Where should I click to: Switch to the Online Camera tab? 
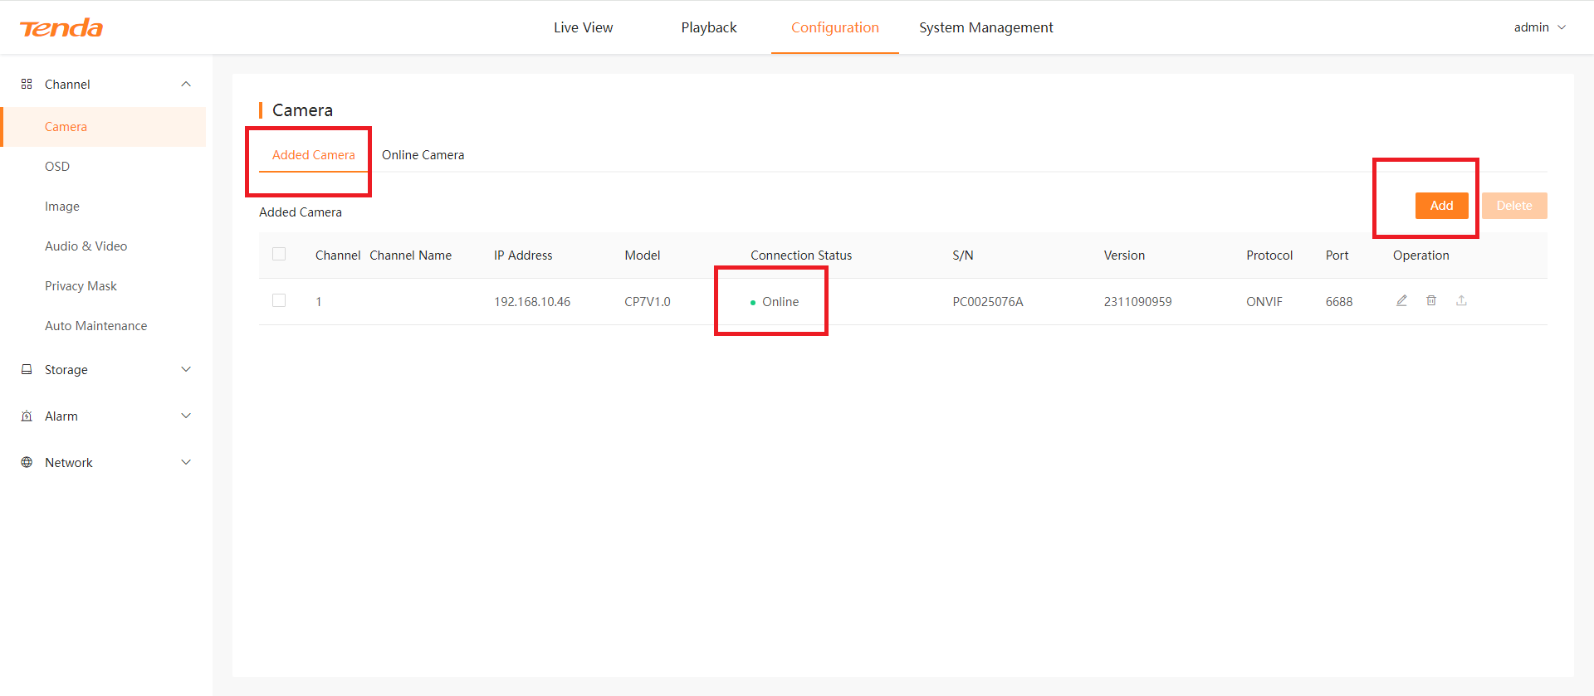pyautogui.click(x=423, y=155)
